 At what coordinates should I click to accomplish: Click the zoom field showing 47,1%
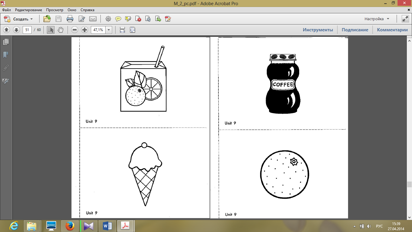tap(98, 30)
